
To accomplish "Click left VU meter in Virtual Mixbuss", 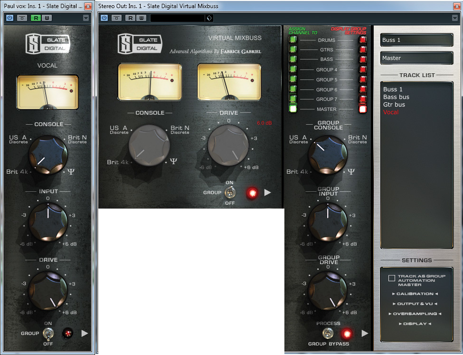I will pyautogui.click(x=150, y=82).
